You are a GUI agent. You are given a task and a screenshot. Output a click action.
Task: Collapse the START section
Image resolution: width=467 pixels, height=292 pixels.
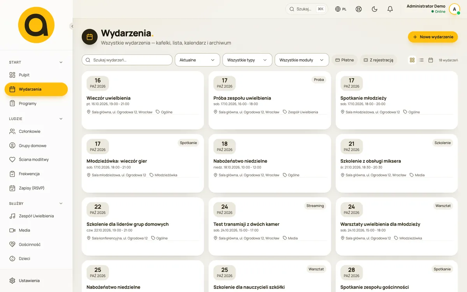point(36,62)
